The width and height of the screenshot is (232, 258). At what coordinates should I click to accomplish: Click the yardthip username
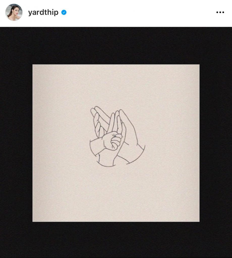(43, 12)
